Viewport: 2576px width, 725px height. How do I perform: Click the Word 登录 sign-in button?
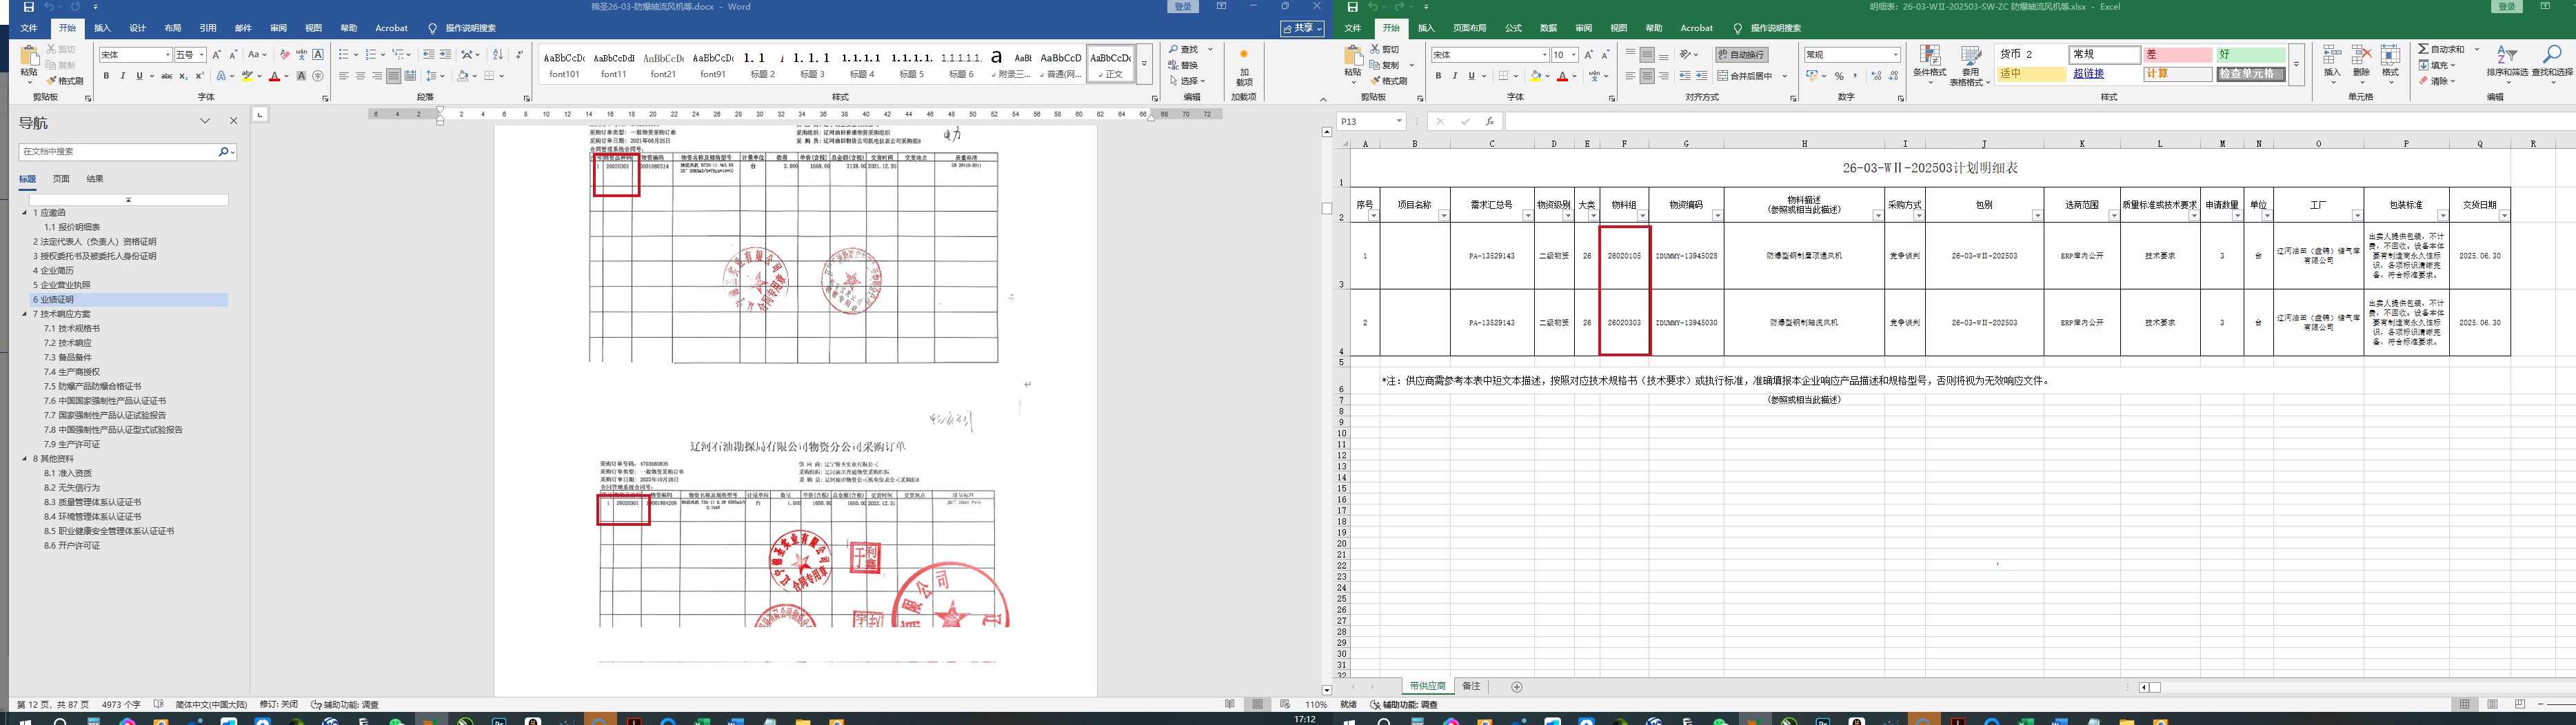coord(1183,7)
